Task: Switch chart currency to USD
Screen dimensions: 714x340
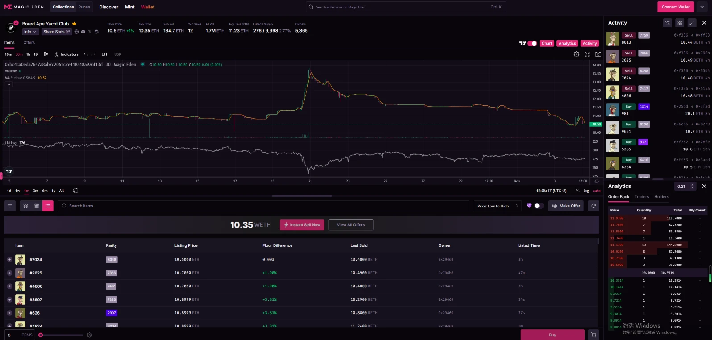Action: point(117,54)
